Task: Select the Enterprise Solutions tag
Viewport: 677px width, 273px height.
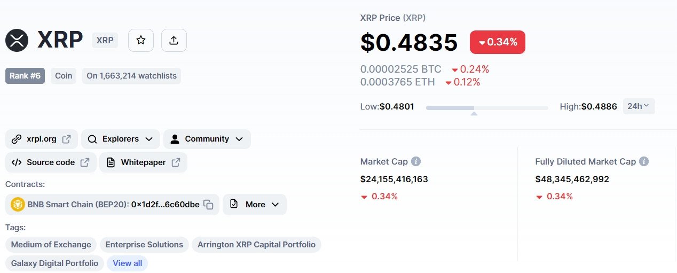Action: click(144, 245)
